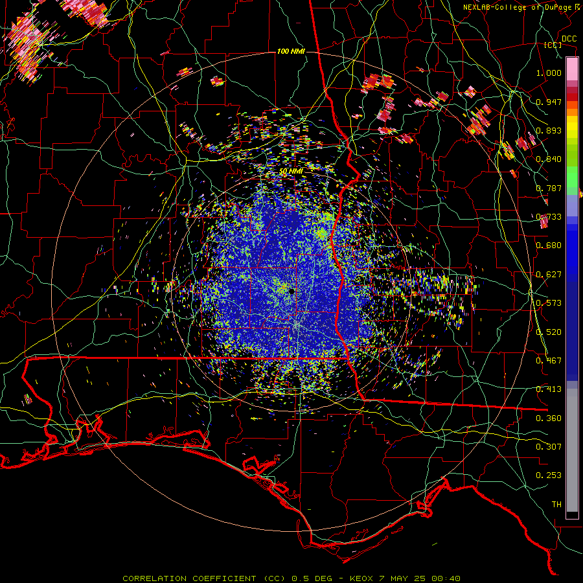
Task: Click the 0.360 scale value
Action: tap(549, 418)
